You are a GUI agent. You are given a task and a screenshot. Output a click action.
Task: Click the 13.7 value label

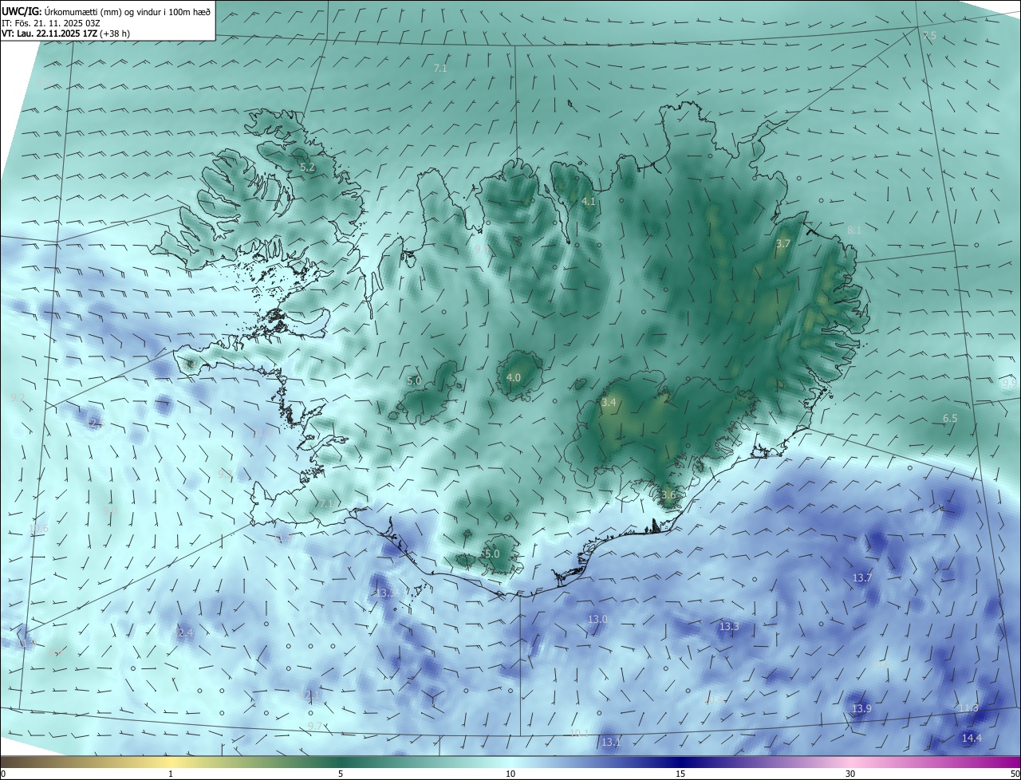862,577
